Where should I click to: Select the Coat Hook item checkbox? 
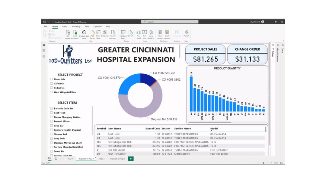(x=52, y=113)
